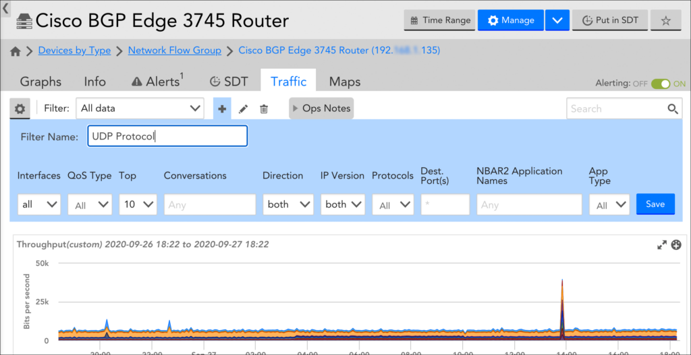691x355 pixels.
Task: Toggle the Alerting switch
Action: [x=661, y=84]
